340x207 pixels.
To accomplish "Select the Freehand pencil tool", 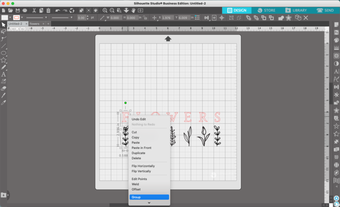I will coord(3,67).
